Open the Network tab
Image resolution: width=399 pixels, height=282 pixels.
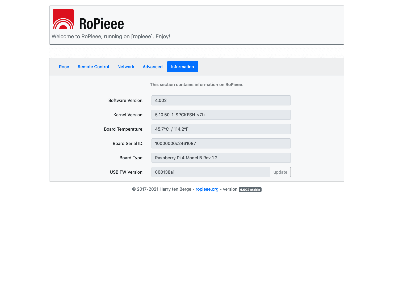coord(126,67)
